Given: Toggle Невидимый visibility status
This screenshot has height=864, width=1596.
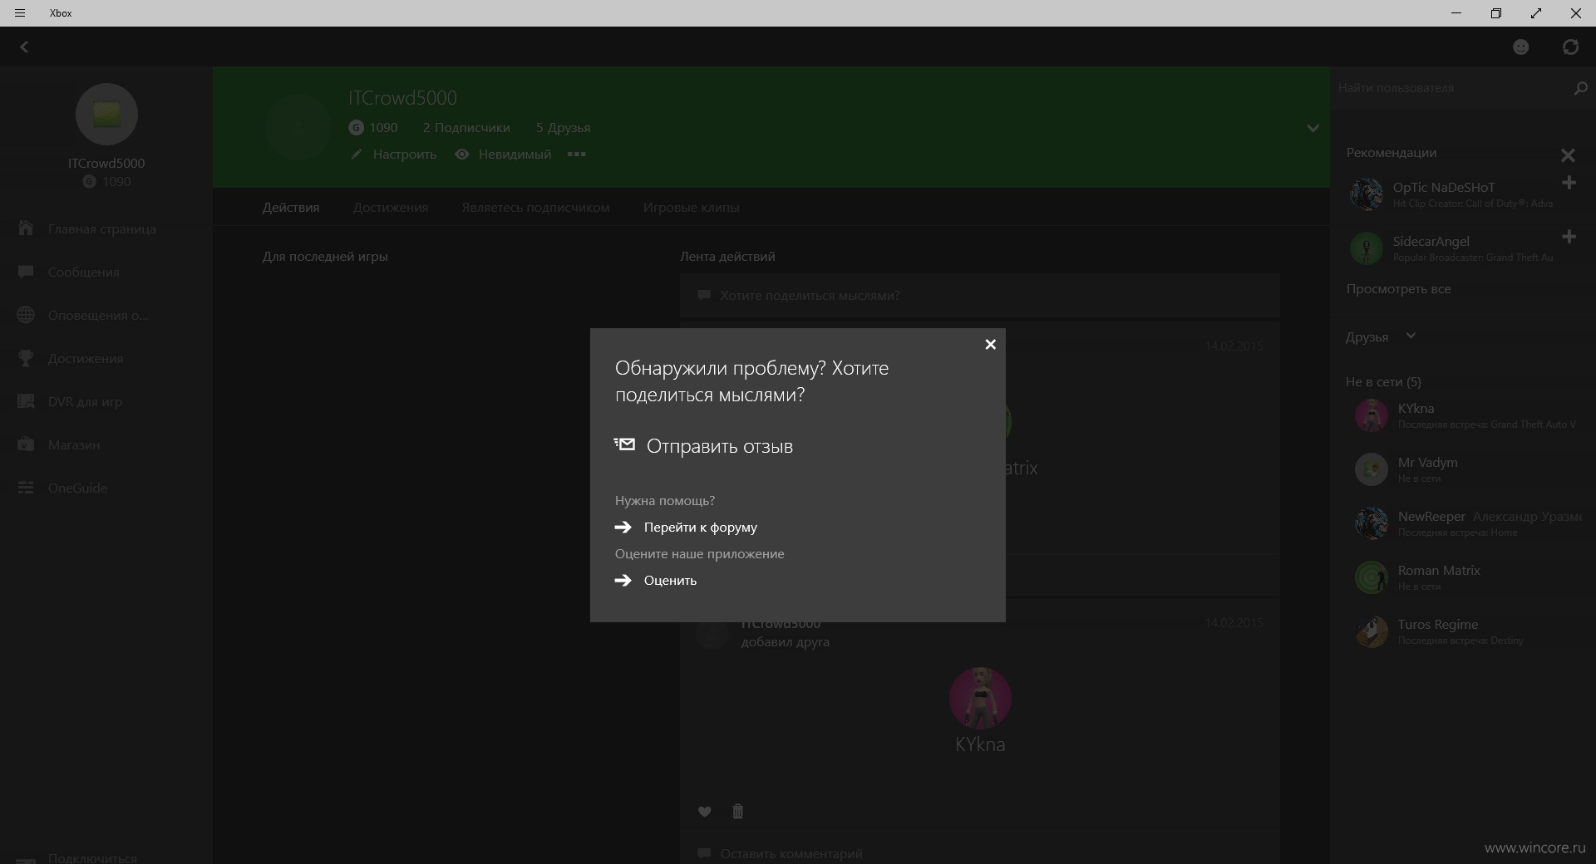Looking at the screenshot, I should point(503,154).
